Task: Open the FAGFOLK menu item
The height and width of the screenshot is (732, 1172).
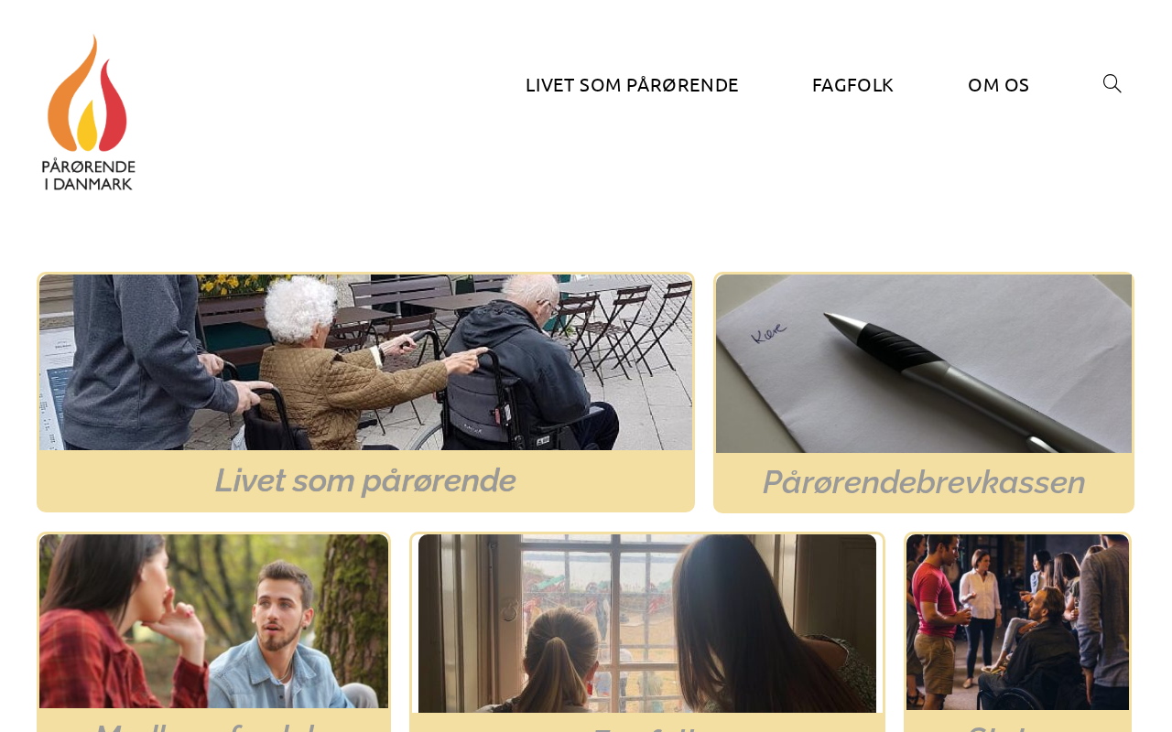Action: 852,85
